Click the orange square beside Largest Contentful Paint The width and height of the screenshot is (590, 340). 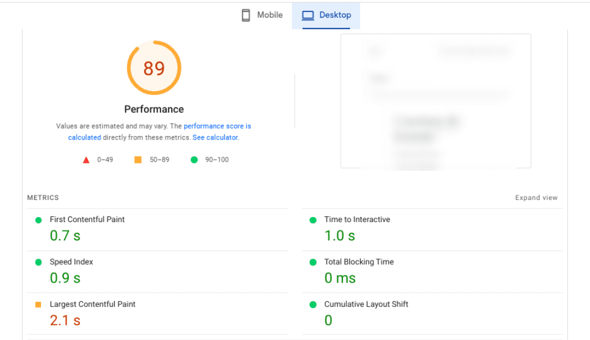pyautogui.click(x=38, y=304)
